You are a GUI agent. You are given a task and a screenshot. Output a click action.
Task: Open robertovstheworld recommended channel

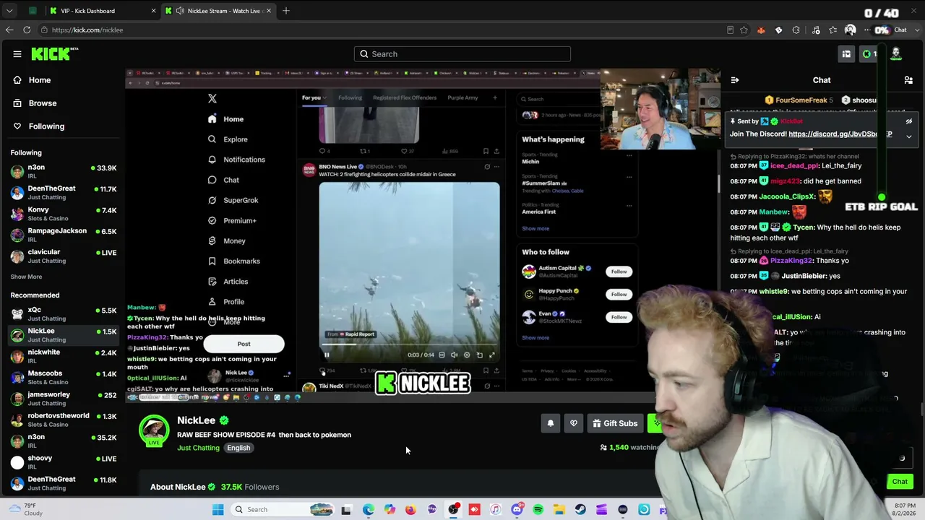click(x=64, y=420)
